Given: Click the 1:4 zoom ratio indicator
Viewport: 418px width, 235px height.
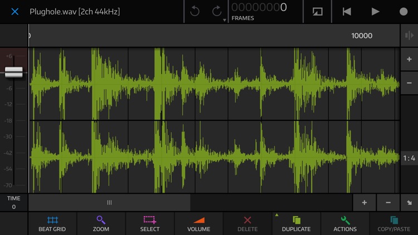Looking at the screenshot, I should point(409,158).
